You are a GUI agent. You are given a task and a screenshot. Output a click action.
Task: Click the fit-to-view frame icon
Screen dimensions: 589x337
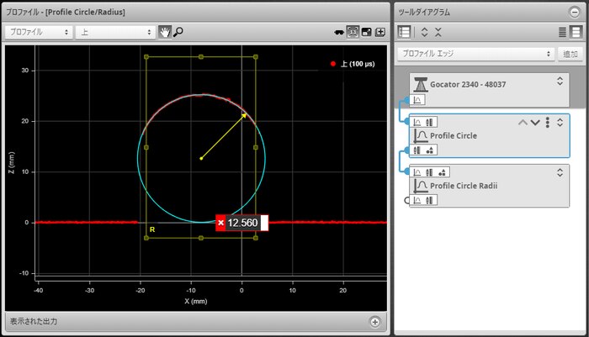(x=353, y=32)
